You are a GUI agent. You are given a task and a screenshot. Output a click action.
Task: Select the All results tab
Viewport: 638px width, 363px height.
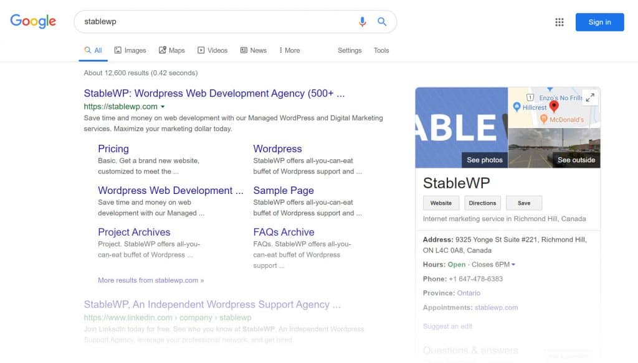93,50
